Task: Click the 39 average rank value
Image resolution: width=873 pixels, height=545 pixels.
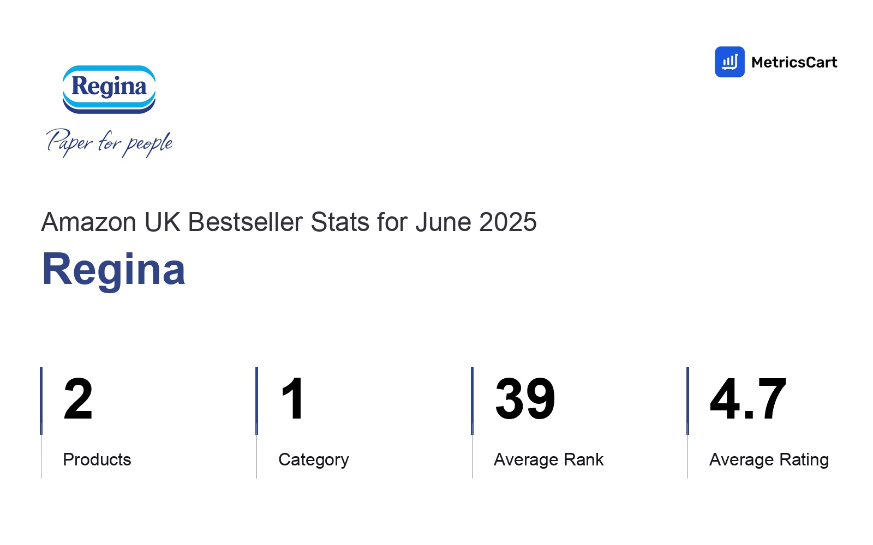Action: pos(525,399)
